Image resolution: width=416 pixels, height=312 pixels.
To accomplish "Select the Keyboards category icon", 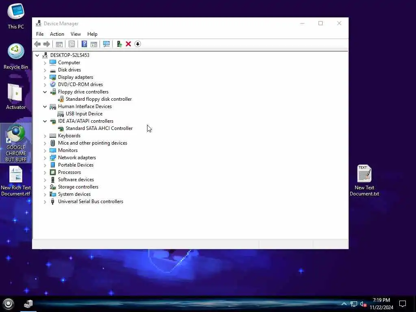I will (53, 136).
